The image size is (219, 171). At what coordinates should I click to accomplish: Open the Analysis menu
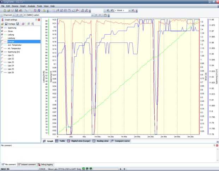31,6
